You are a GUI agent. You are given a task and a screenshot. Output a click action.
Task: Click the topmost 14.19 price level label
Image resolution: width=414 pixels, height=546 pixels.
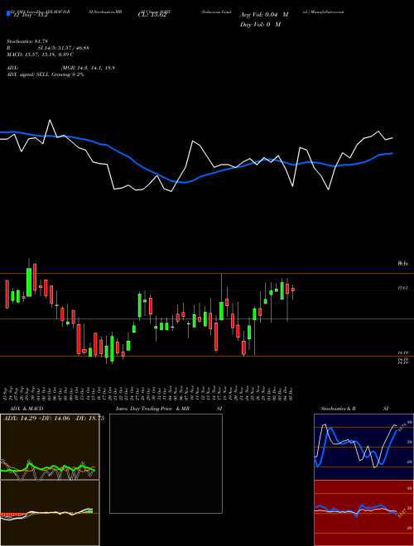tap(403, 352)
